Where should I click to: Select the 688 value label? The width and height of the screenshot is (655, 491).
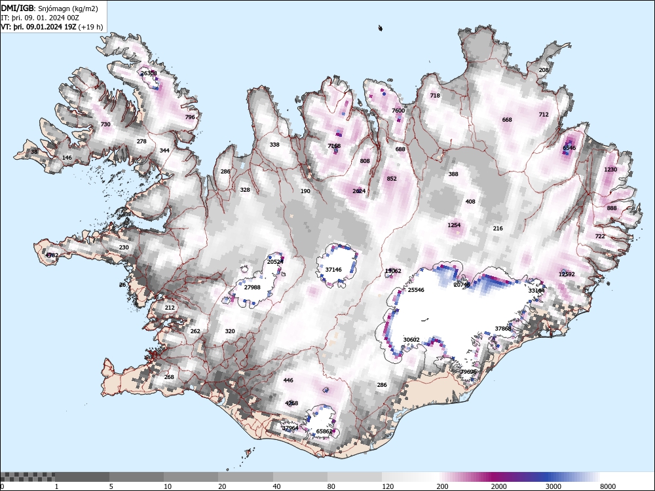pos(400,149)
